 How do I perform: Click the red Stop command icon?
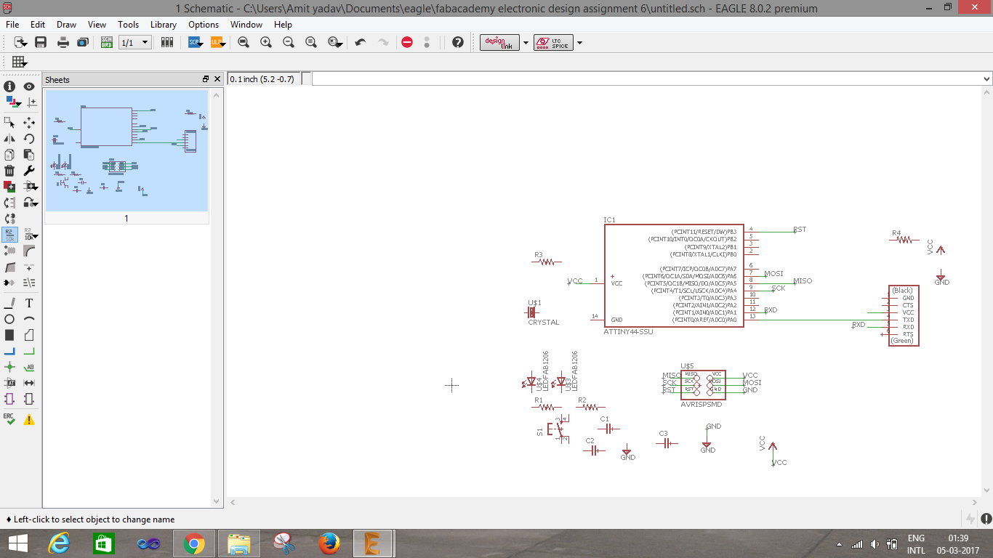pos(407,42)
